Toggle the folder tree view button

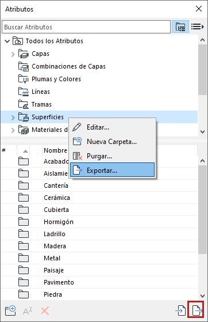coord(180,26)
